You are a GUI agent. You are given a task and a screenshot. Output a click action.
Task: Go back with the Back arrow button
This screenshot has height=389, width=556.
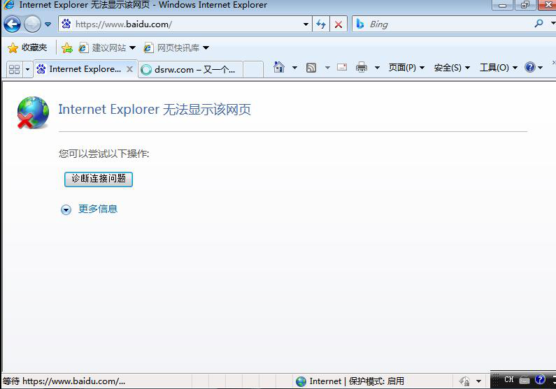coord(12,24)
